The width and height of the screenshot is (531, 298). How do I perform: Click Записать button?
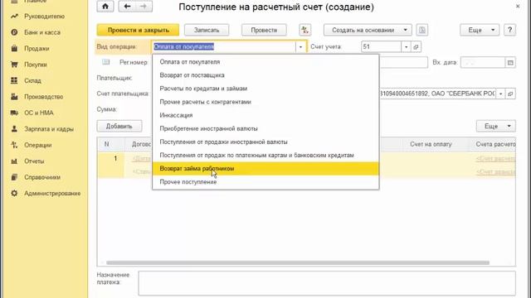(207, 30)
